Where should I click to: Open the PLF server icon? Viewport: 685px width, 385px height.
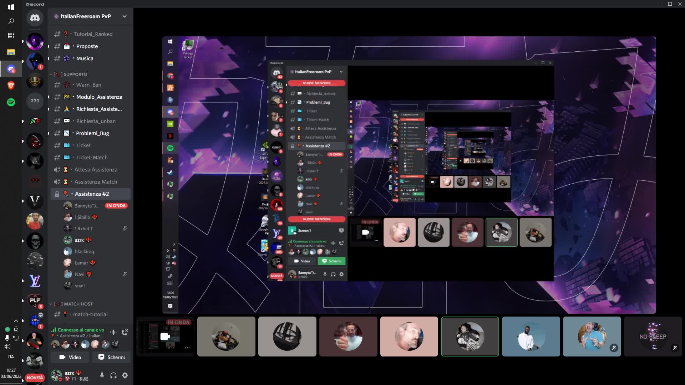pyautogui.click(x=35, y=301)
